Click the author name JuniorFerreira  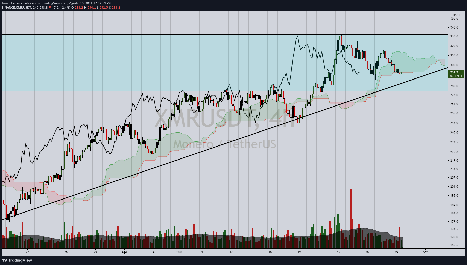coord(12,3)
